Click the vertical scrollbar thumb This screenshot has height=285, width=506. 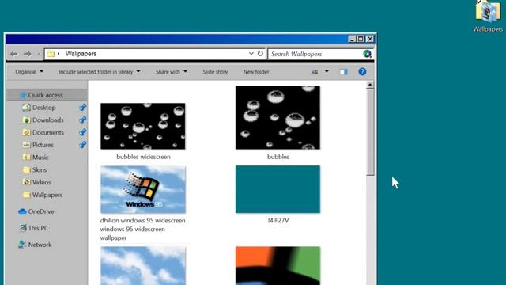370,132
